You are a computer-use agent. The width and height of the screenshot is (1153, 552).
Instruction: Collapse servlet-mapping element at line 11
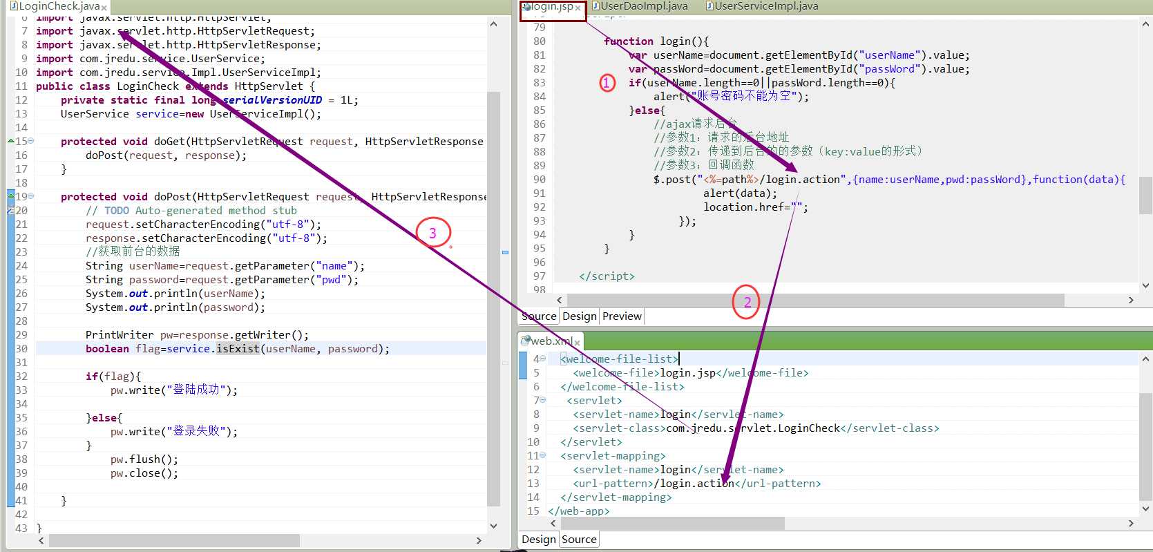(543, 455)
